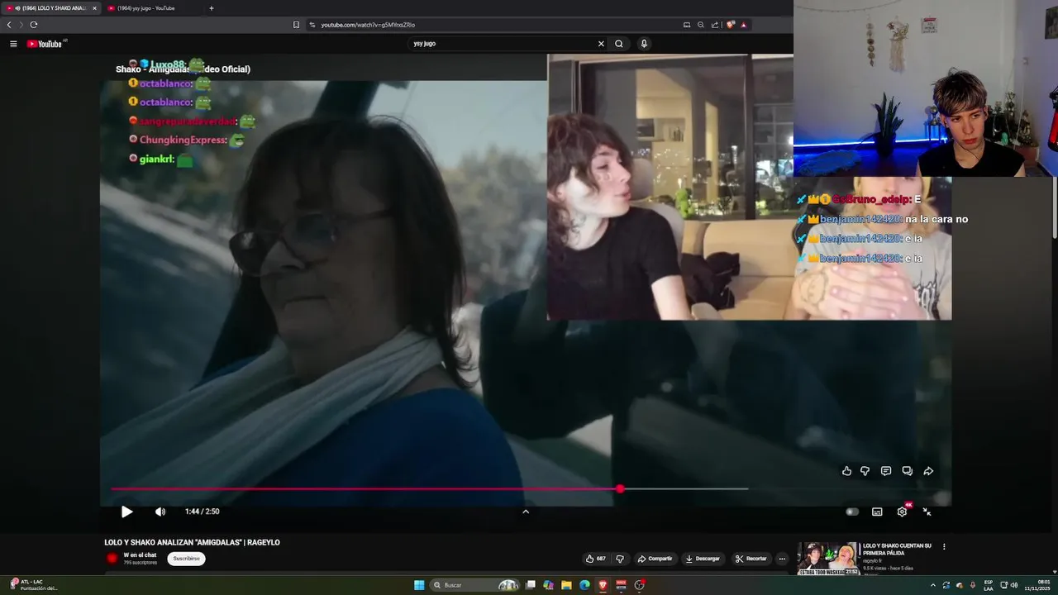Reload the current page

click(x=34, y=25)
